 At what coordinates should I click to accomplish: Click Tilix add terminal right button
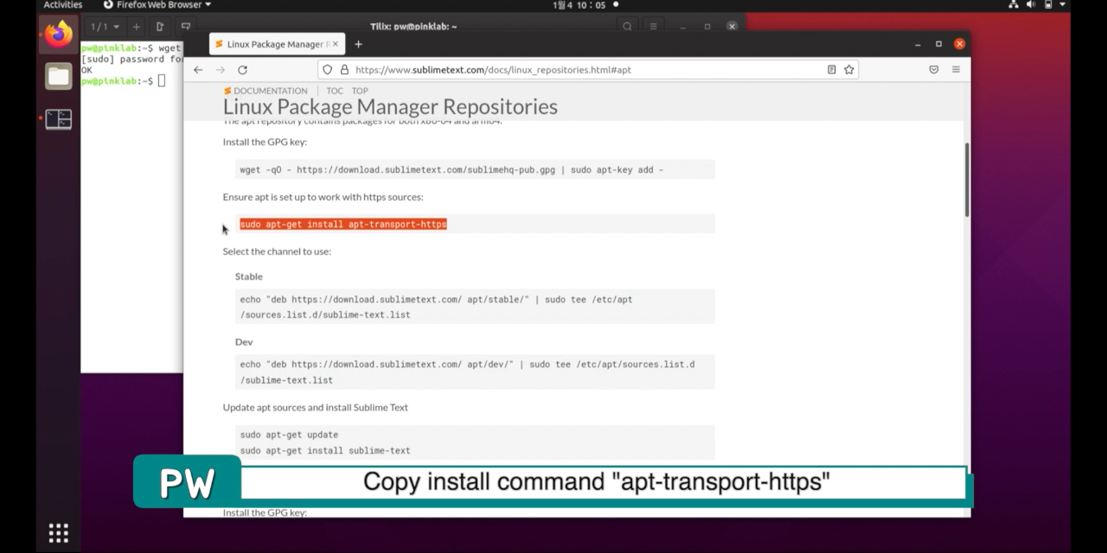pos(160,27)
